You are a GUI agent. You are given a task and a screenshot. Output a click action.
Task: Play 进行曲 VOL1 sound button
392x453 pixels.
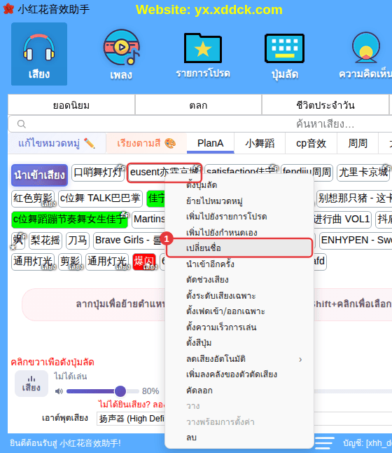[342, 219]
